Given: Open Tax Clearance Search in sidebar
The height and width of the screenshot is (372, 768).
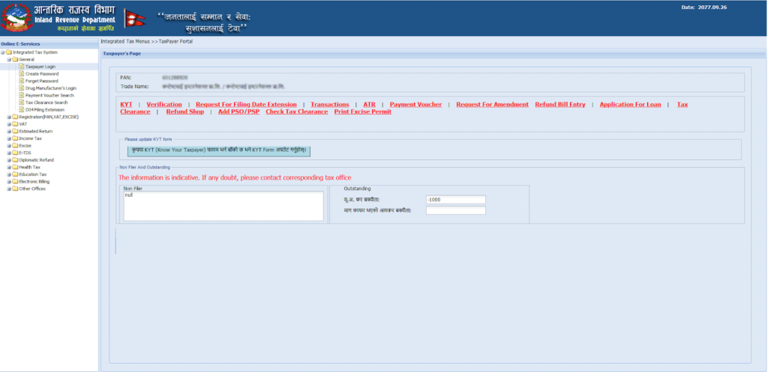Looking at the screenshot, I should coord(46,103).
